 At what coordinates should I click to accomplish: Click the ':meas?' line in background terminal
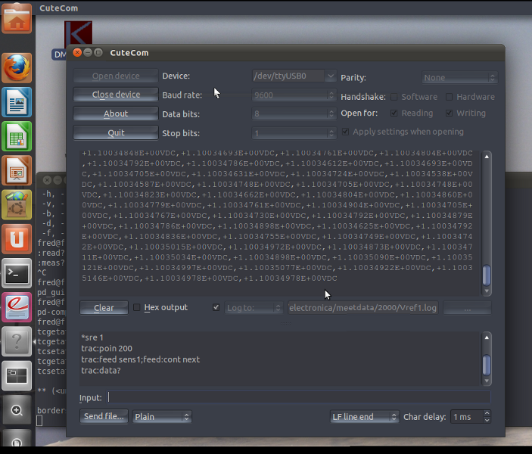tap(51, 263)
